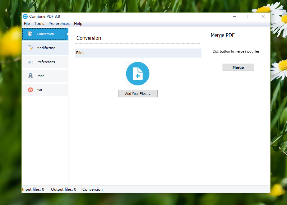
Task: Close the Combine PDF window
Action: (263, 16)
